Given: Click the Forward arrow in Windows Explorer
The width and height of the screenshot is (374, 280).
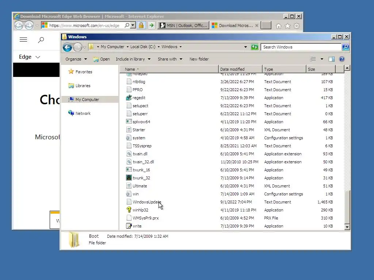Looking at the screenshot, I should (x=77, y=47).
